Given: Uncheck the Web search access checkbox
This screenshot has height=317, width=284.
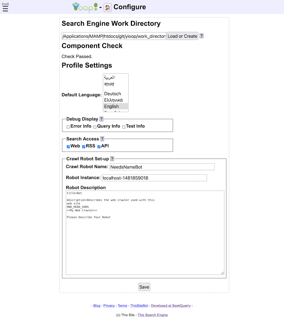Looking at the screenshot, I should pyautogui.click(x=68, y=147).
